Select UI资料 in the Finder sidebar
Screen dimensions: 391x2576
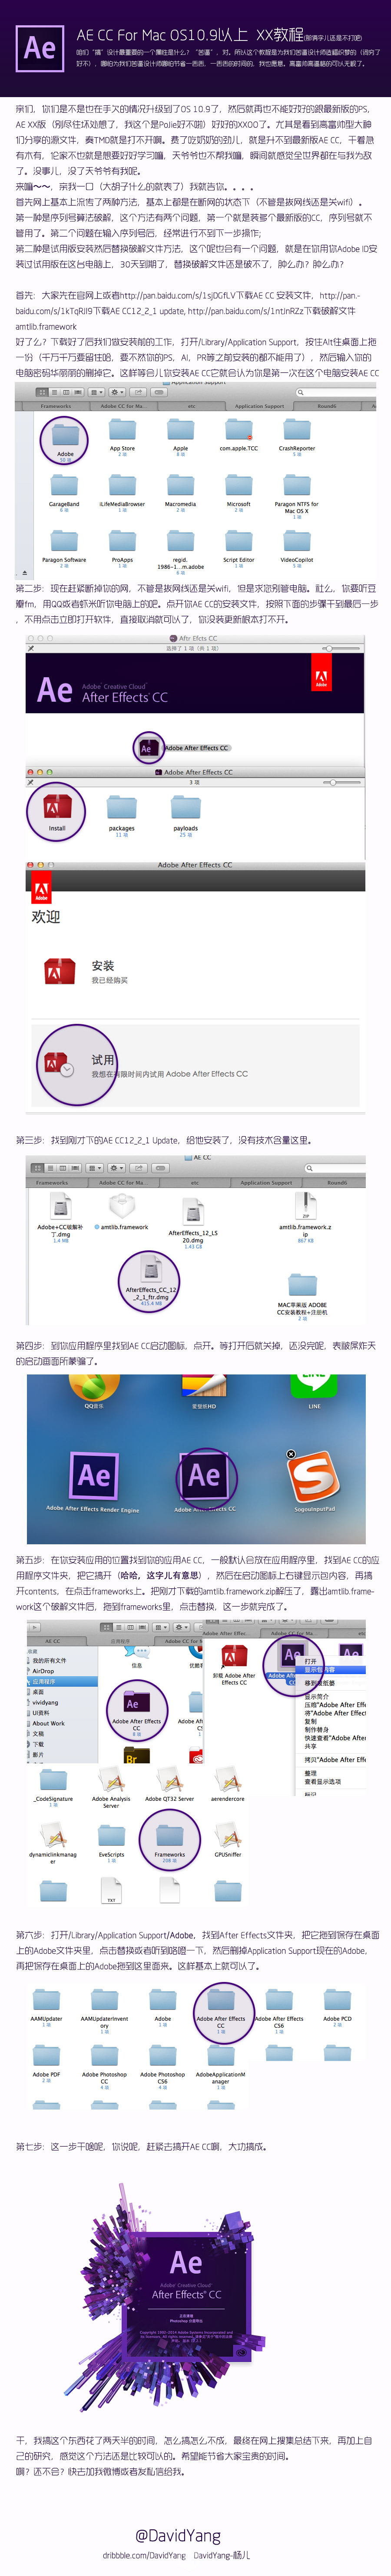[x=41, y=1712]
